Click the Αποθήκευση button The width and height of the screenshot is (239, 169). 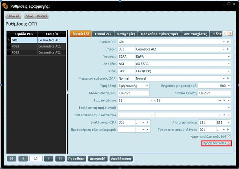(121, 159)
